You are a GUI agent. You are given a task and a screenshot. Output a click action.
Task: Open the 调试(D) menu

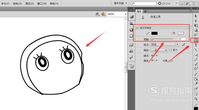click(30, 3)
